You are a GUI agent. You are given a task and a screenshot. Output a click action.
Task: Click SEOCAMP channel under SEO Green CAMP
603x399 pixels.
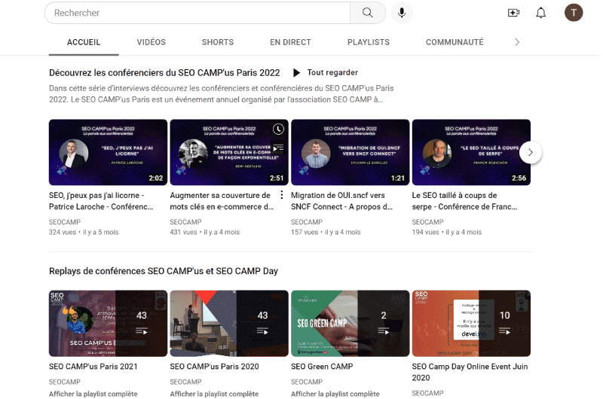[307, 382]
